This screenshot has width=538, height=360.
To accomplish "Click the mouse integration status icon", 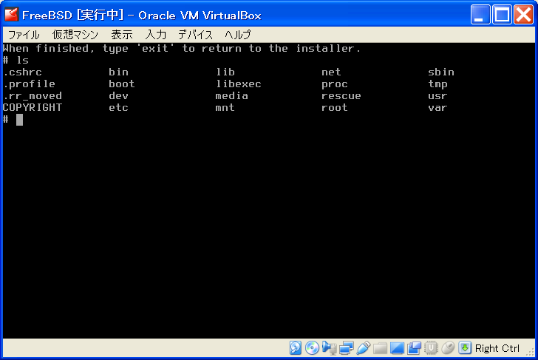I will click(448, 348).
